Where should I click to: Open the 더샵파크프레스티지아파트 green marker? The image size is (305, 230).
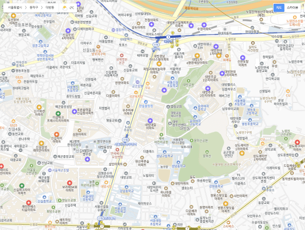58,113
